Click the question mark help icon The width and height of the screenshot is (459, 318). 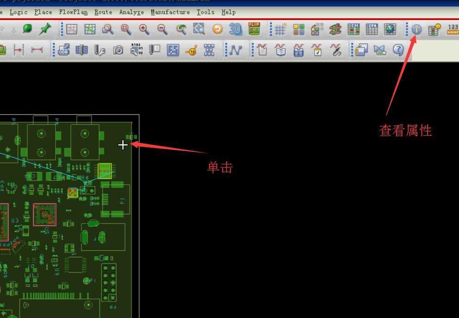pyautogui.click(x=398, y=50)
